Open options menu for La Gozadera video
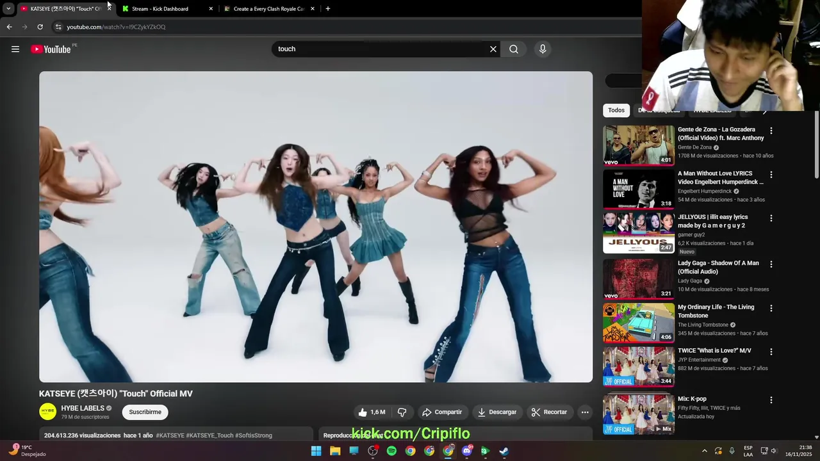820x461 pixels. point(771,131)
